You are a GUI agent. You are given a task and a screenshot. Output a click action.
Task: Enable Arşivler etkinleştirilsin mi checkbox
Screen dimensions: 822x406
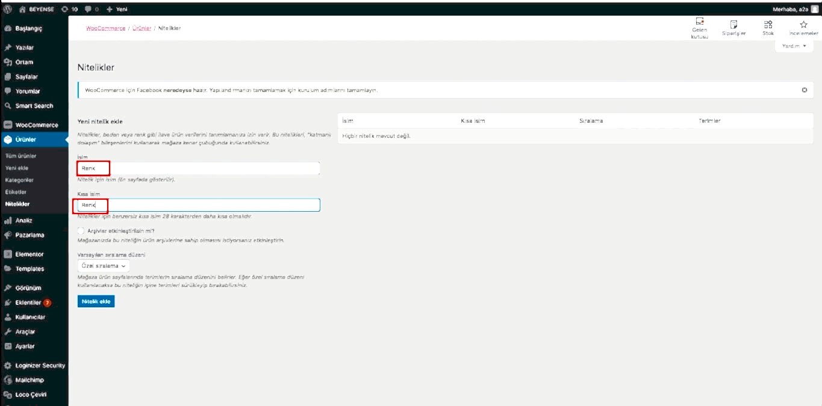(81, 230)
